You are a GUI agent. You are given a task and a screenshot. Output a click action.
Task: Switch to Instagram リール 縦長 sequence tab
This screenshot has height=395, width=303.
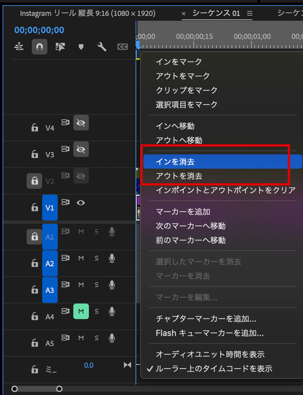click(88, 13)
